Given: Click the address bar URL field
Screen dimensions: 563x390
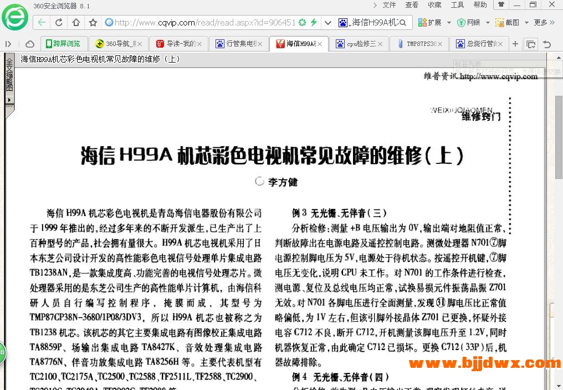Looking at the screenshot, I should click(x=204, y=23).
